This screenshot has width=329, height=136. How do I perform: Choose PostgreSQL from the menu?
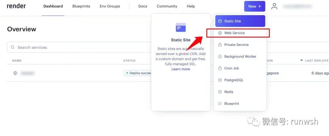coord(240,80)
